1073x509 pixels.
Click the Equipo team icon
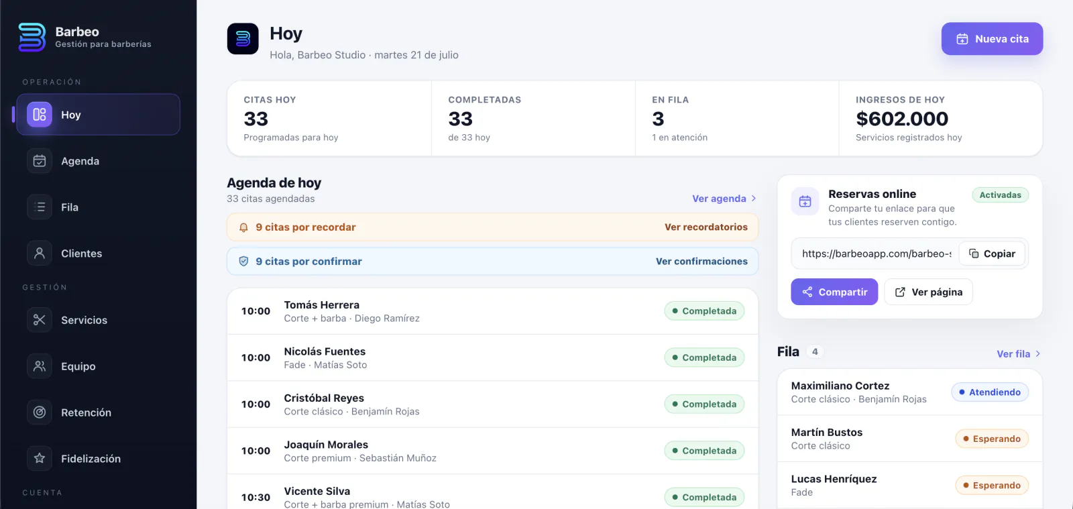coord(40,366)
